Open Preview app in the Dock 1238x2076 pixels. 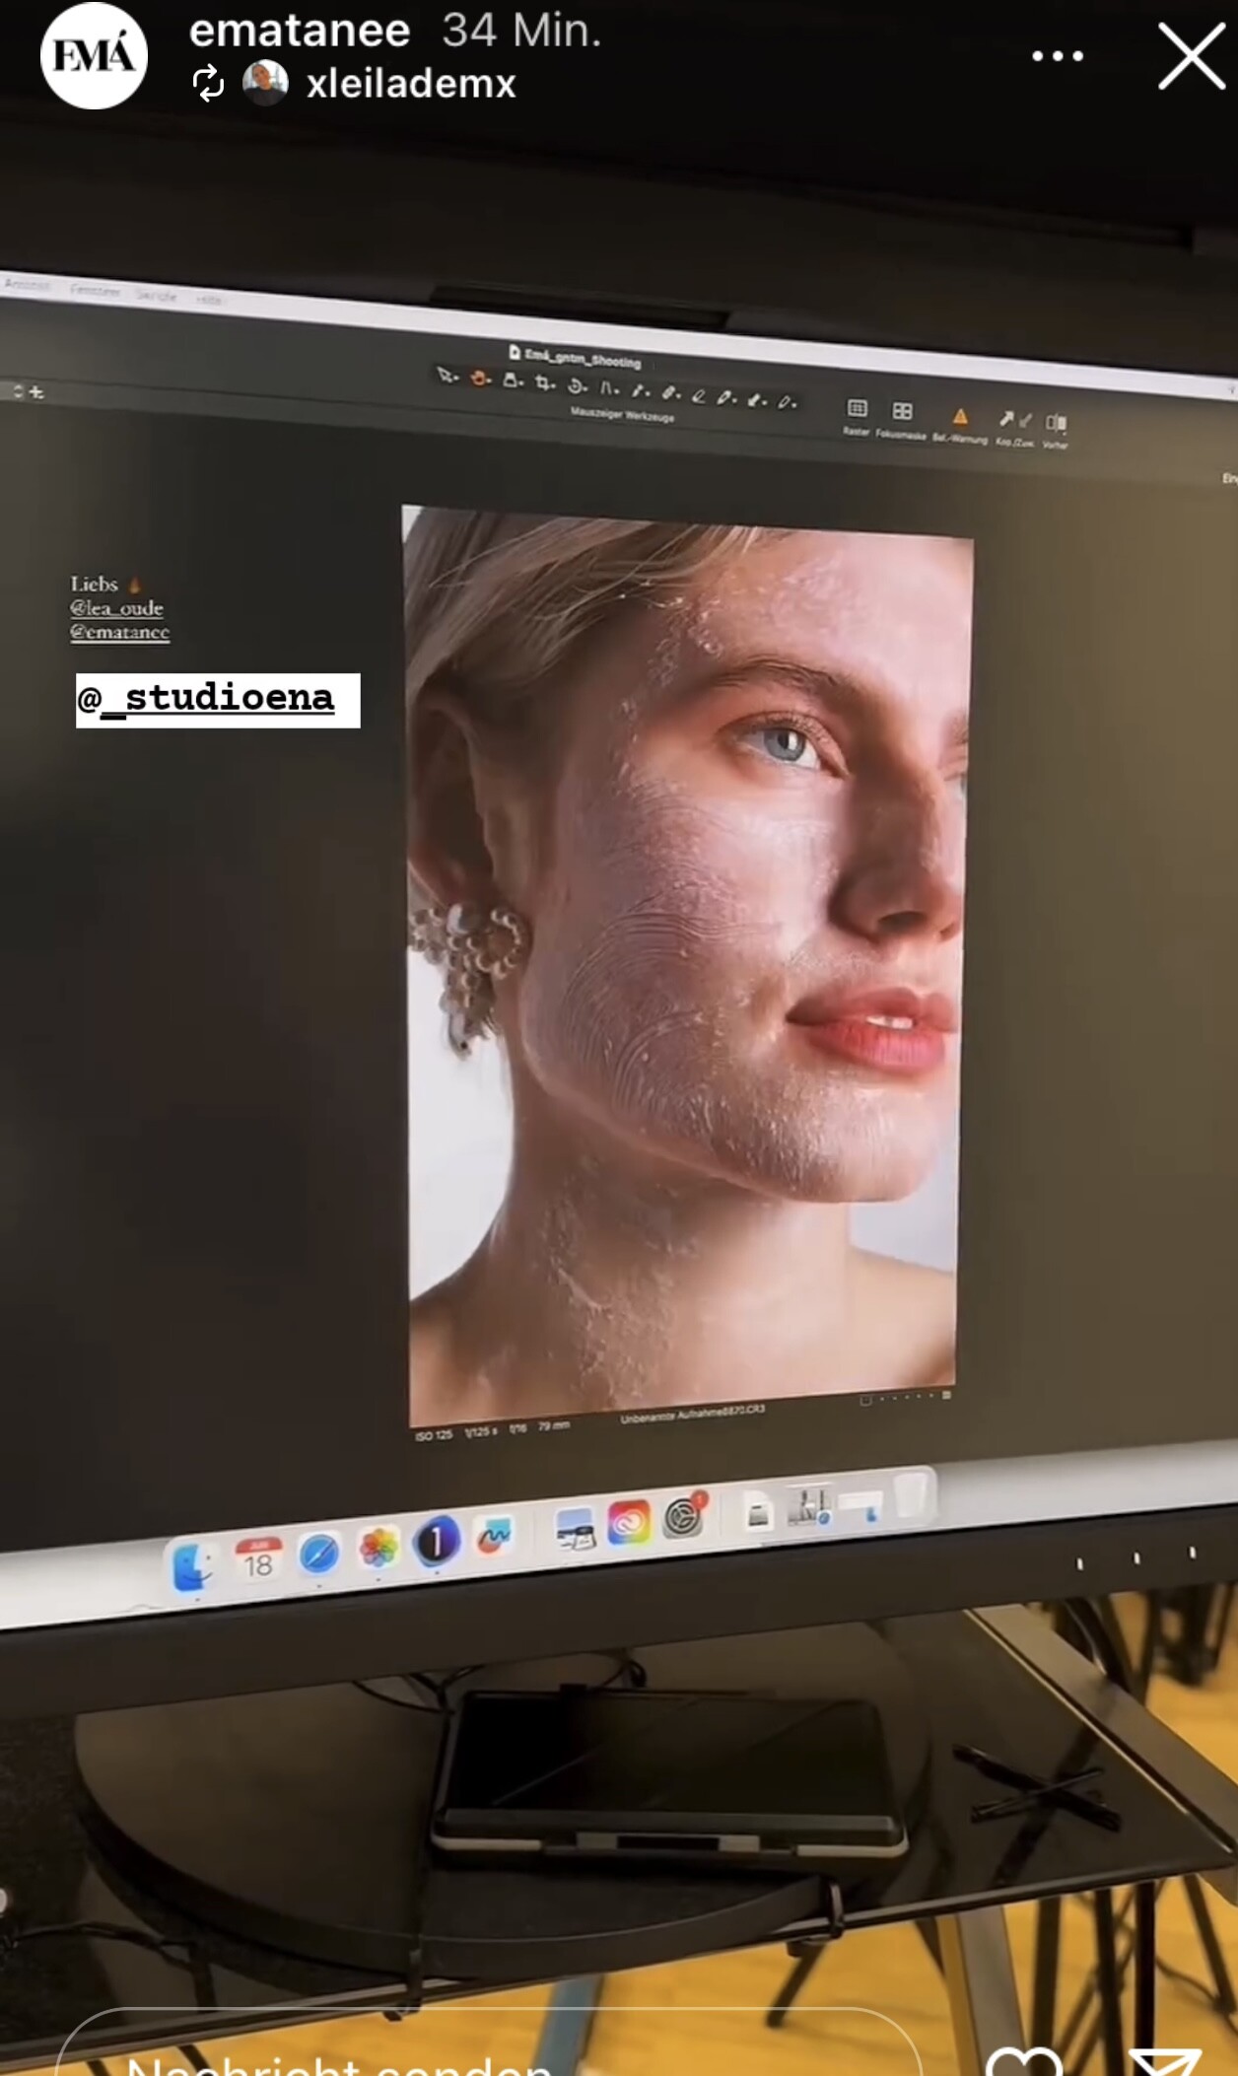[574, 1529]
